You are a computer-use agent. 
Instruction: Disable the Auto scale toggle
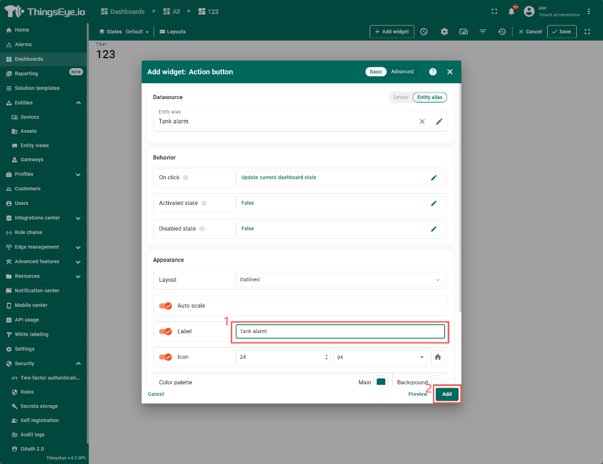click(165, 306)
